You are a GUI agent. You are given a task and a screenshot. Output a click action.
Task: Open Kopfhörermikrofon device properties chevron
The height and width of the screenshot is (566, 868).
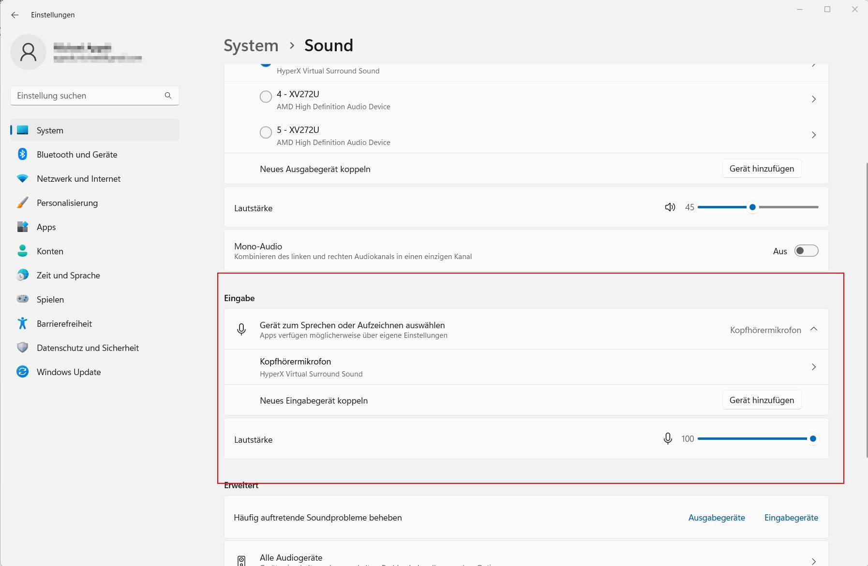813,367
